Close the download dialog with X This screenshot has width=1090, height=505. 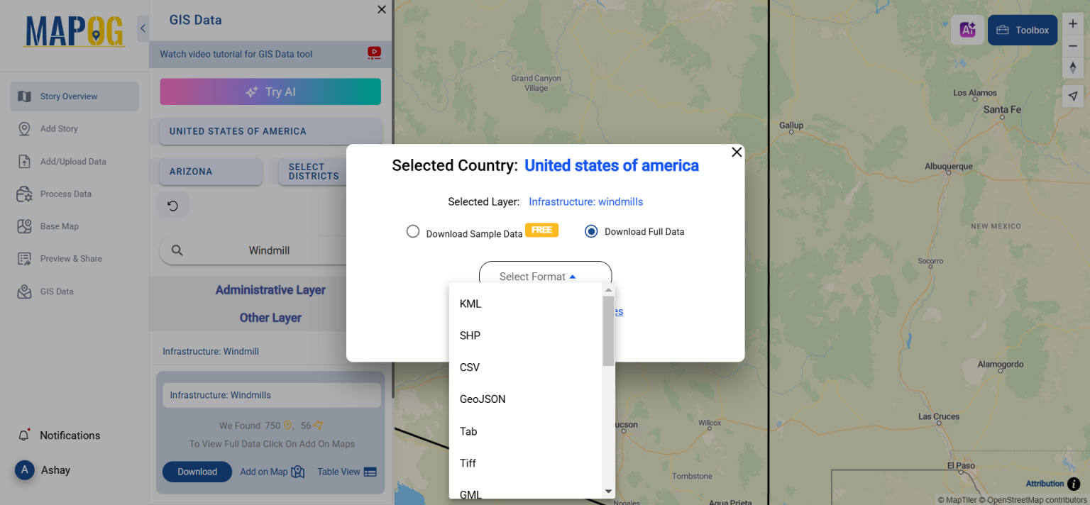[737, 152]
